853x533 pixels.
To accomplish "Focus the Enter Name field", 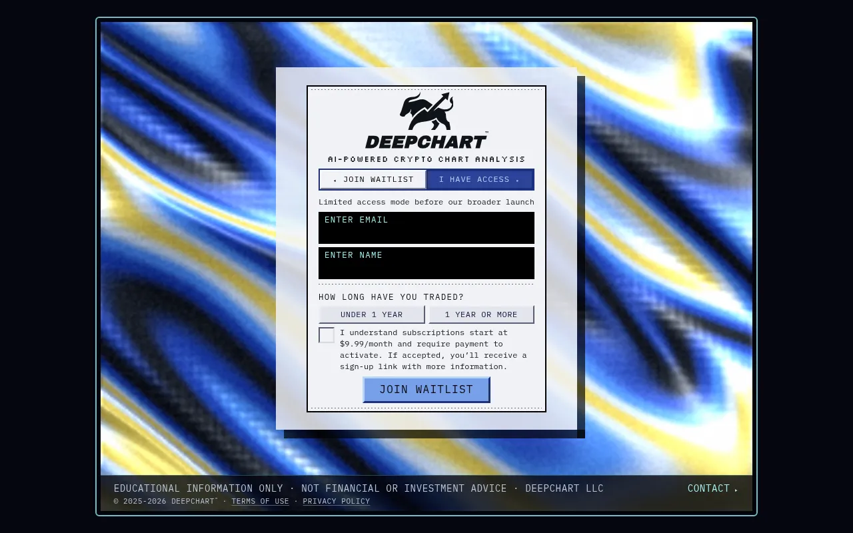I will click(x=426, y=263).
